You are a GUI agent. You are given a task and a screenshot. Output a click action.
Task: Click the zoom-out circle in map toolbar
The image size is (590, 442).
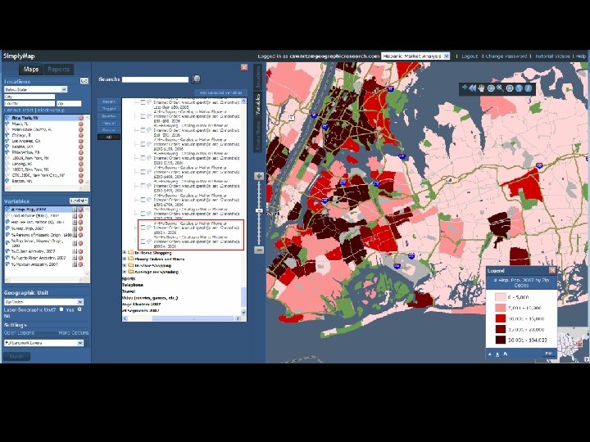click(510, 88)
